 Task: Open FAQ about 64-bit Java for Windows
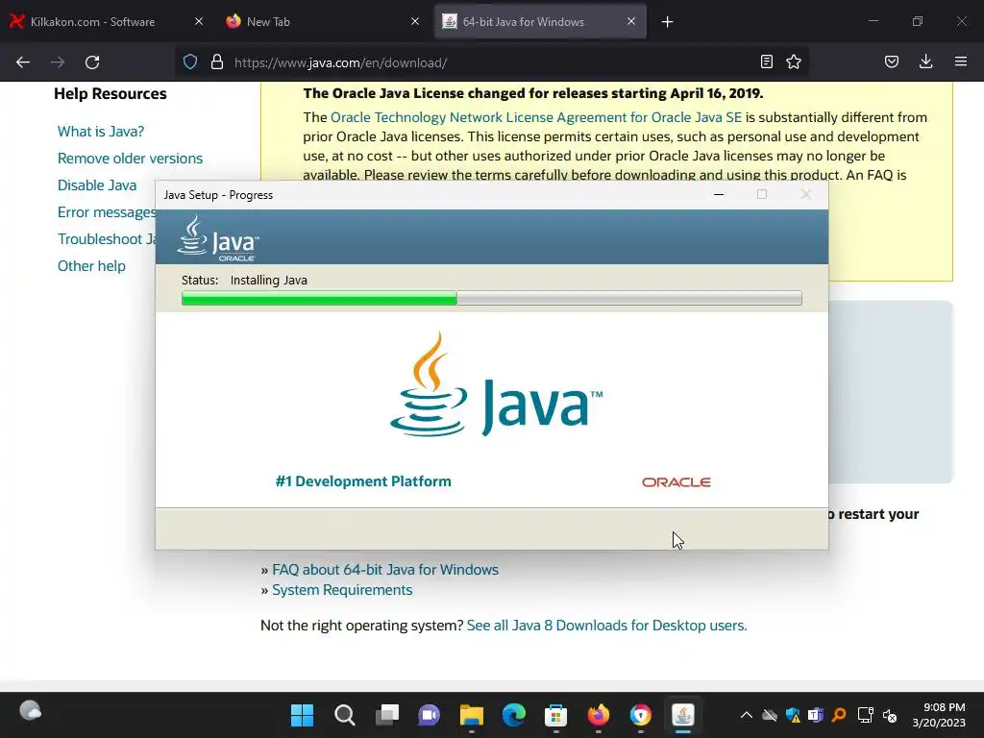tap(385, 570)
